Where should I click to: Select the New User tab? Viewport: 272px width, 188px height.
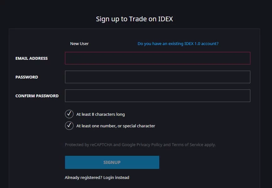coord(79,44)
